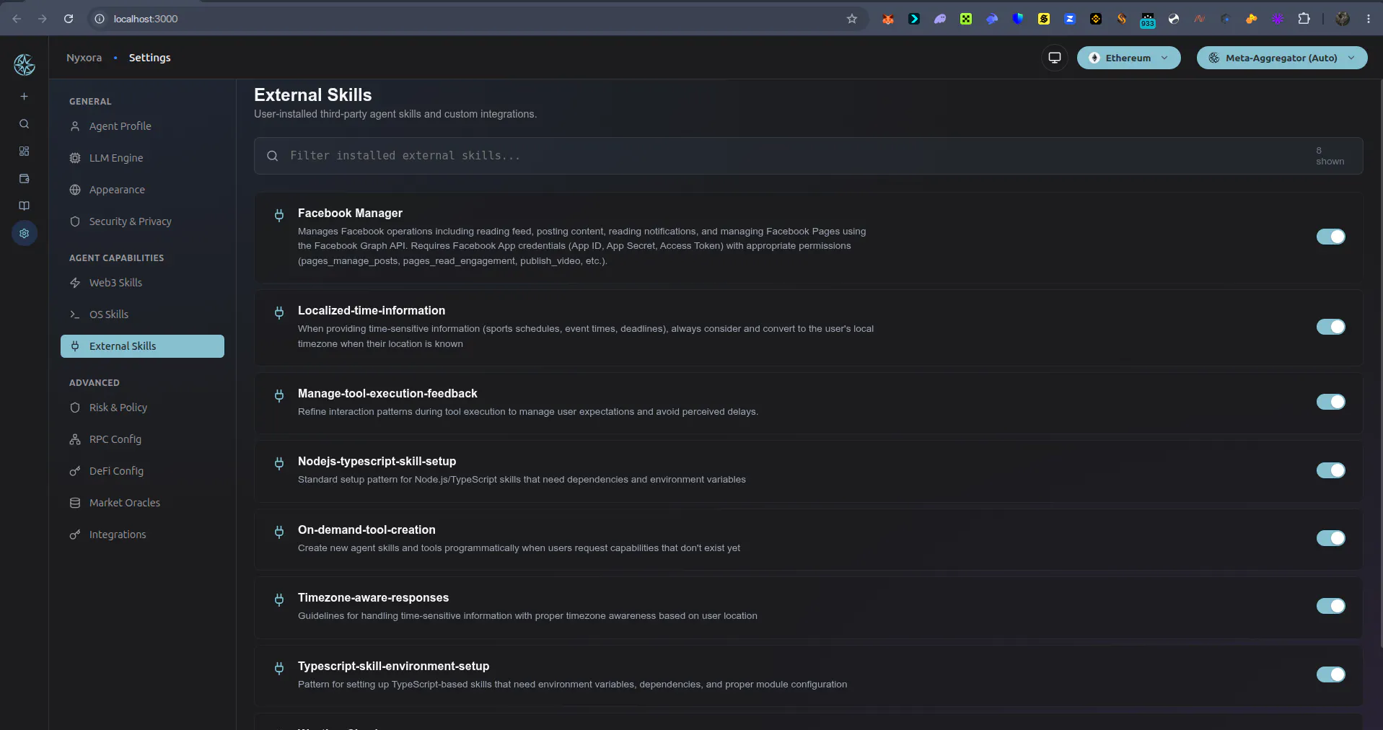This screenshot has height=730, width=1383.
Task: Turn off On-demand-tool-creation skill
Action: [x=1330, y=538]
